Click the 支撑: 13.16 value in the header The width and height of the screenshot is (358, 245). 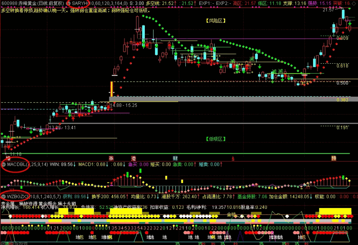click(x=294, y=4)
